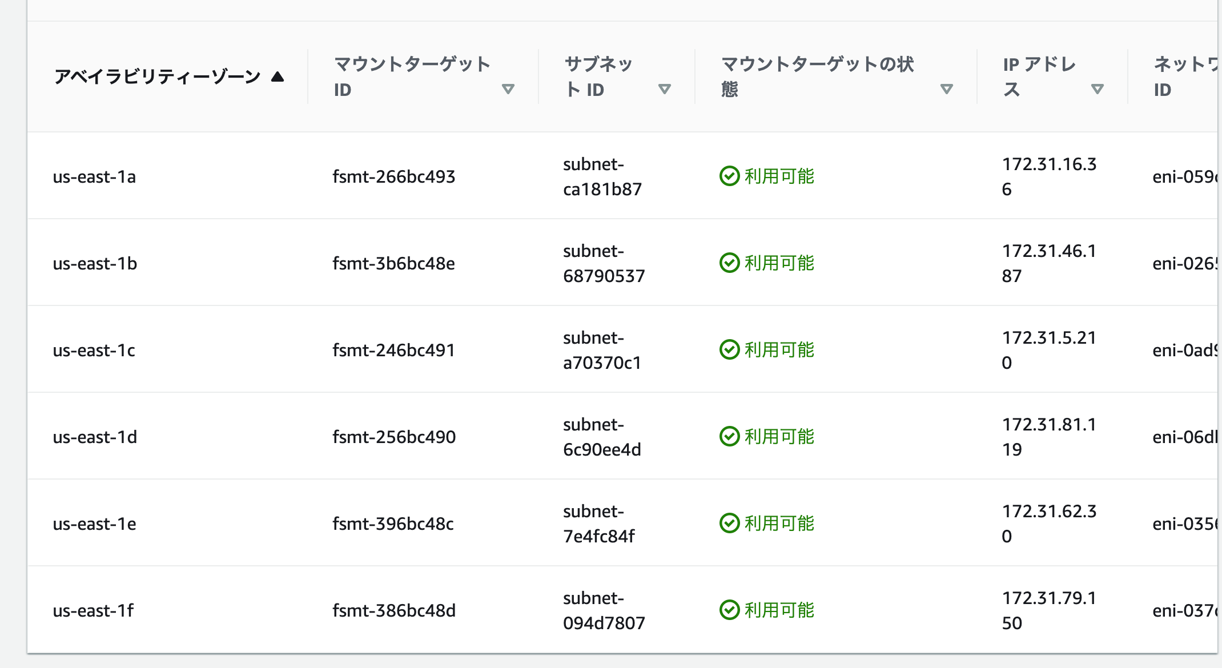Click IP address 172.31.81.119

(1049, 437)
